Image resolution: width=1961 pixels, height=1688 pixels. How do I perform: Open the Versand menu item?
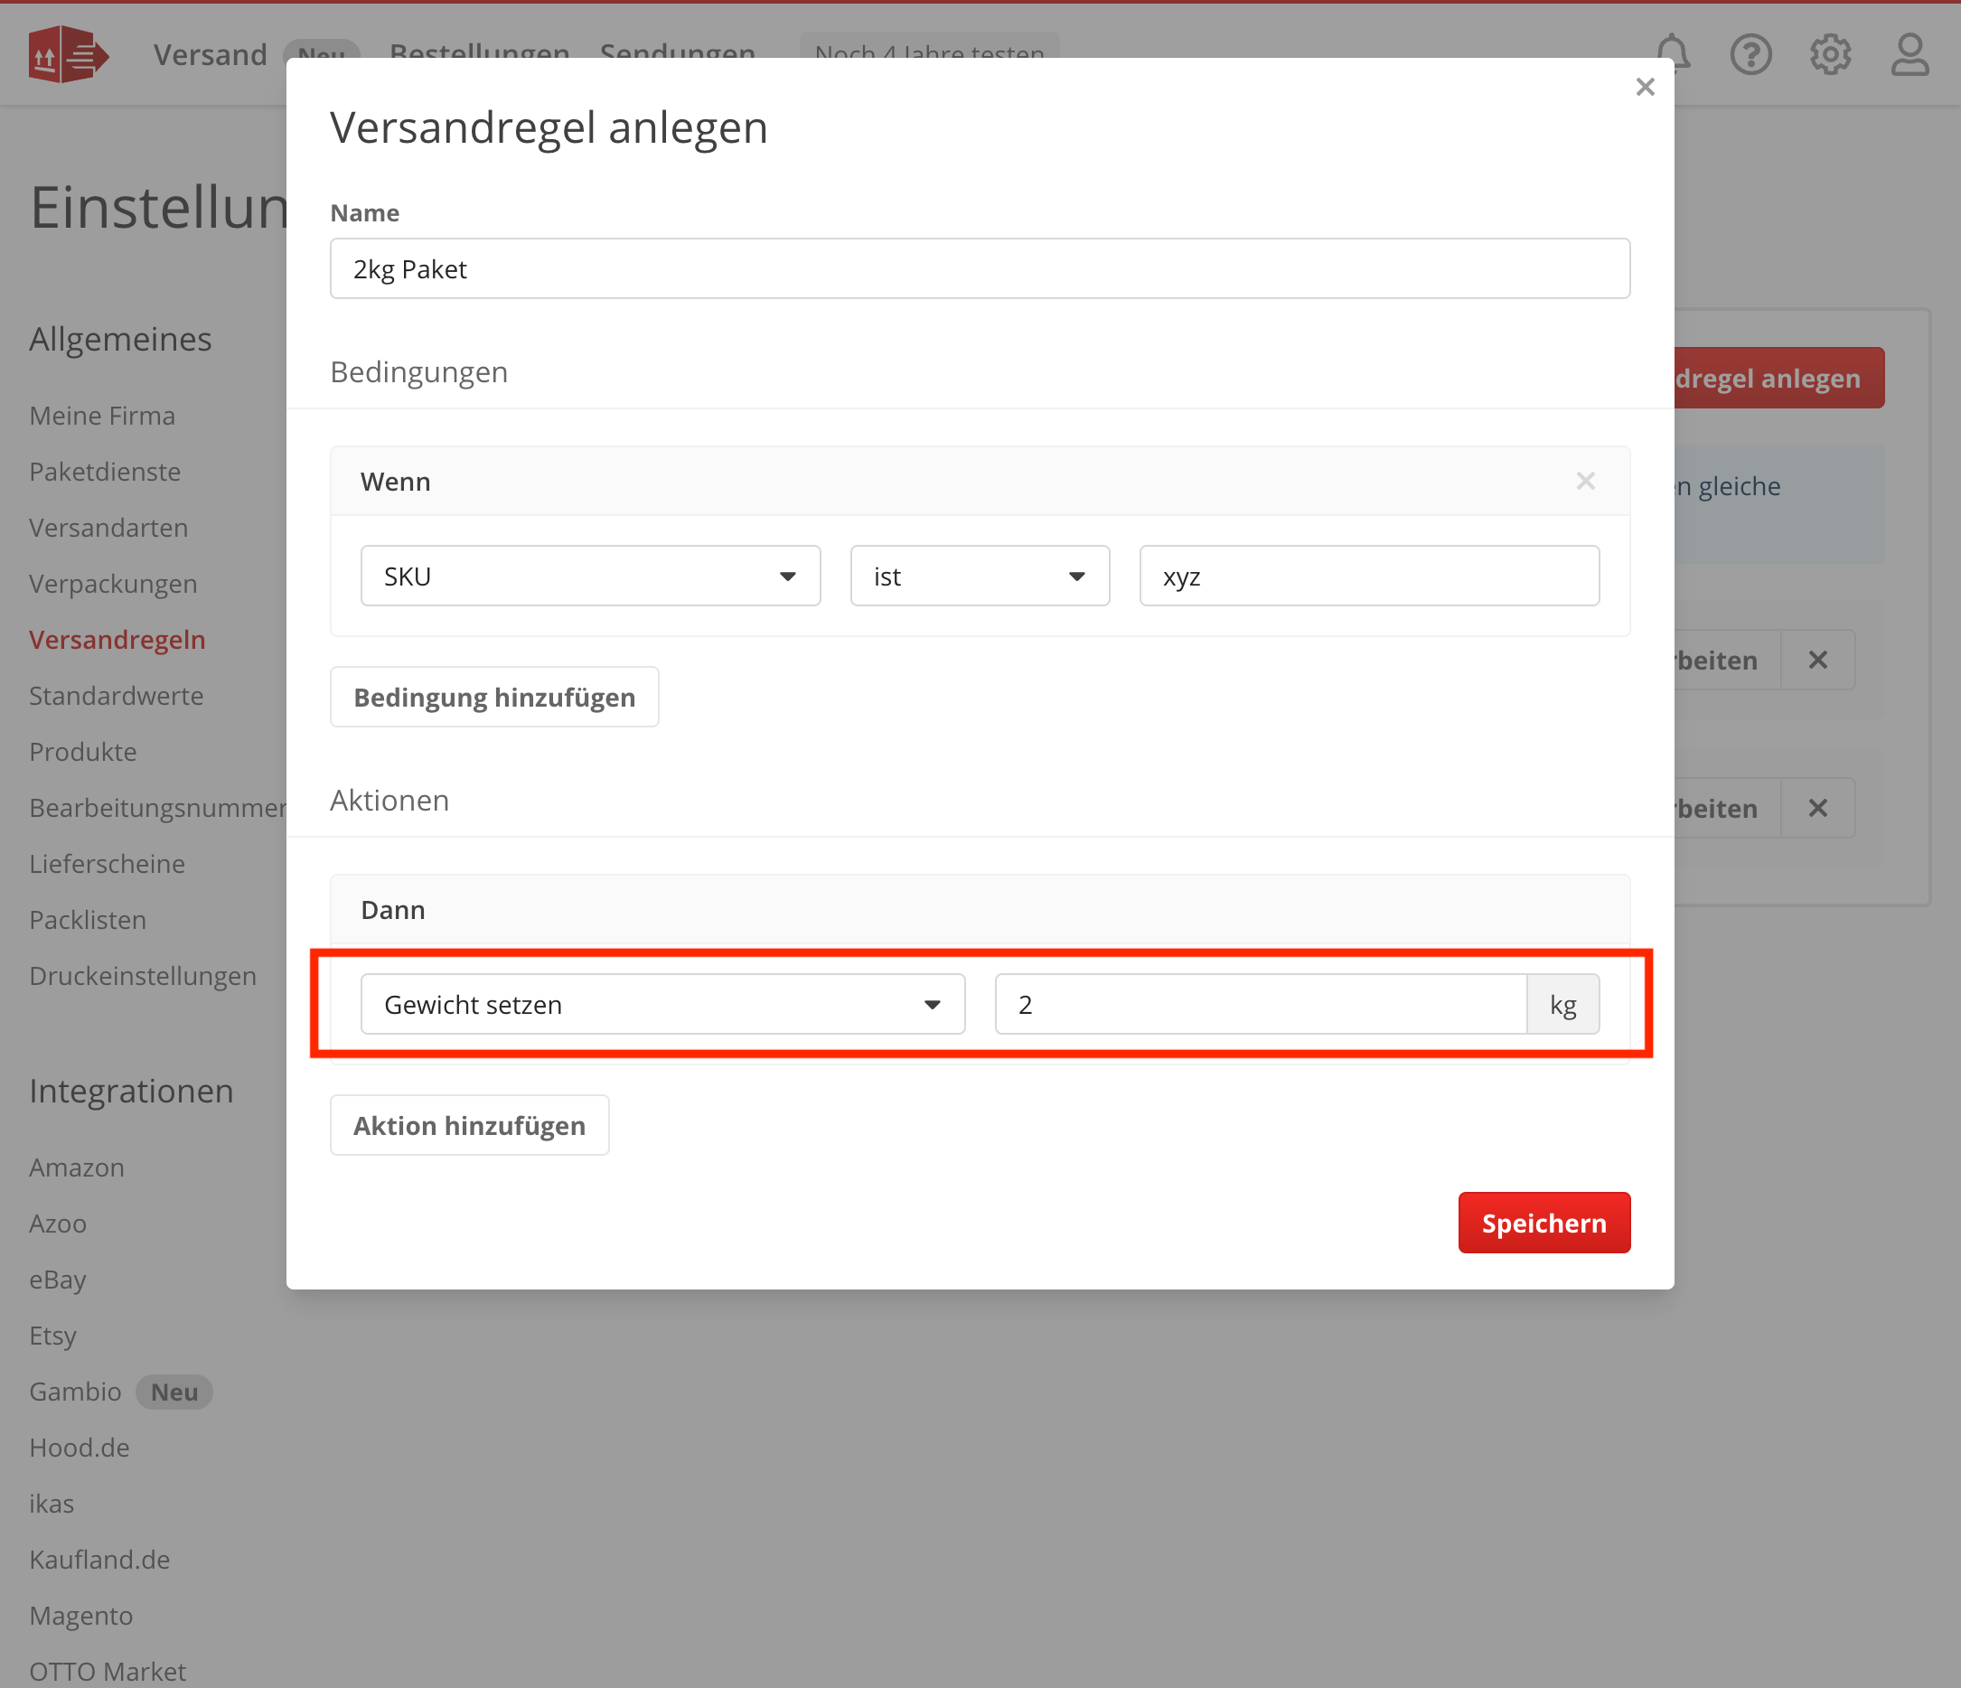tap(210, 55)
